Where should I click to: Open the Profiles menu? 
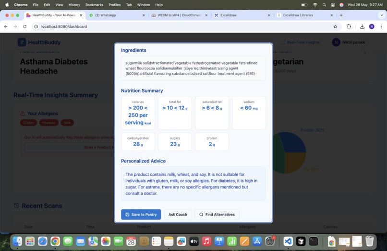tap(115, 5)
